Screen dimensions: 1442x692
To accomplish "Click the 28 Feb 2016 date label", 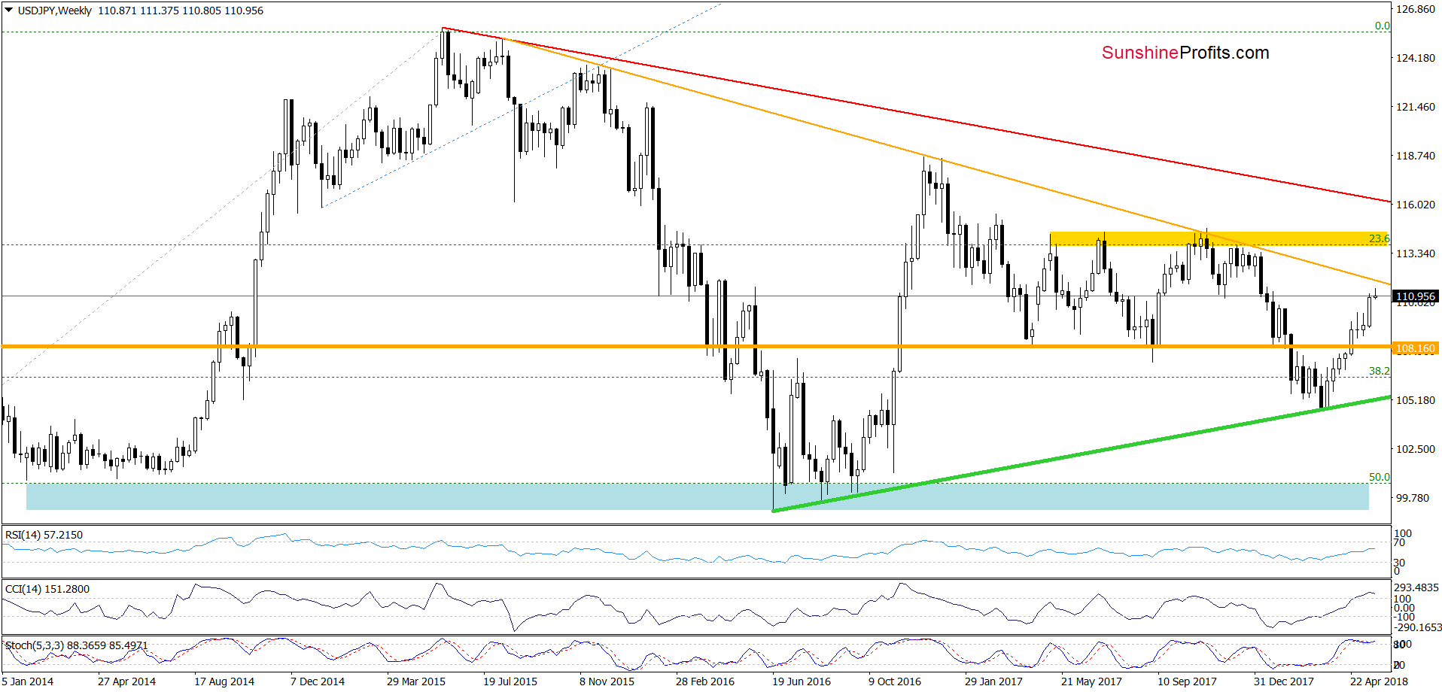I will point(705,681).
